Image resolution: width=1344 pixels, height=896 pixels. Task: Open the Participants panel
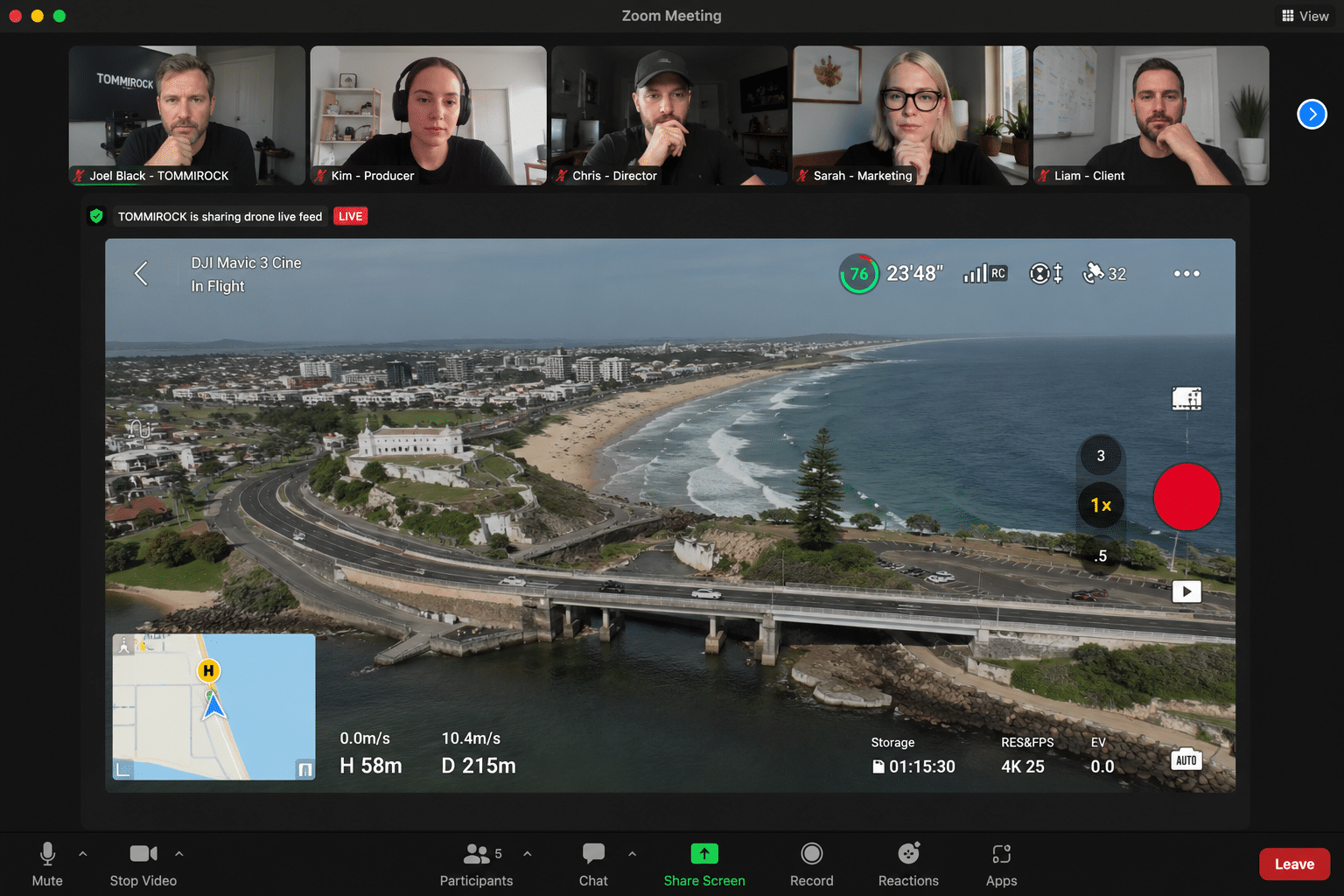pos(477,864)
